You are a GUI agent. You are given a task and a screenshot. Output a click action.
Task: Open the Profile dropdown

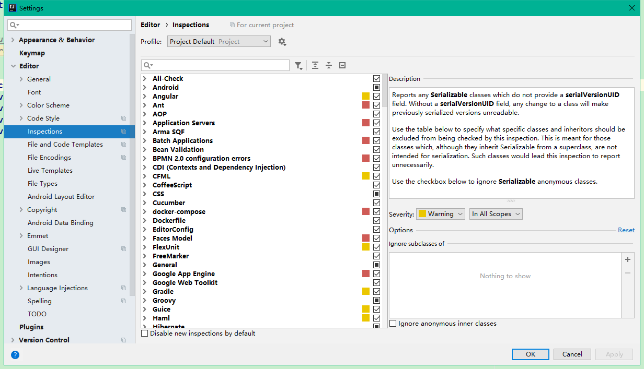(x=219, y=42)
